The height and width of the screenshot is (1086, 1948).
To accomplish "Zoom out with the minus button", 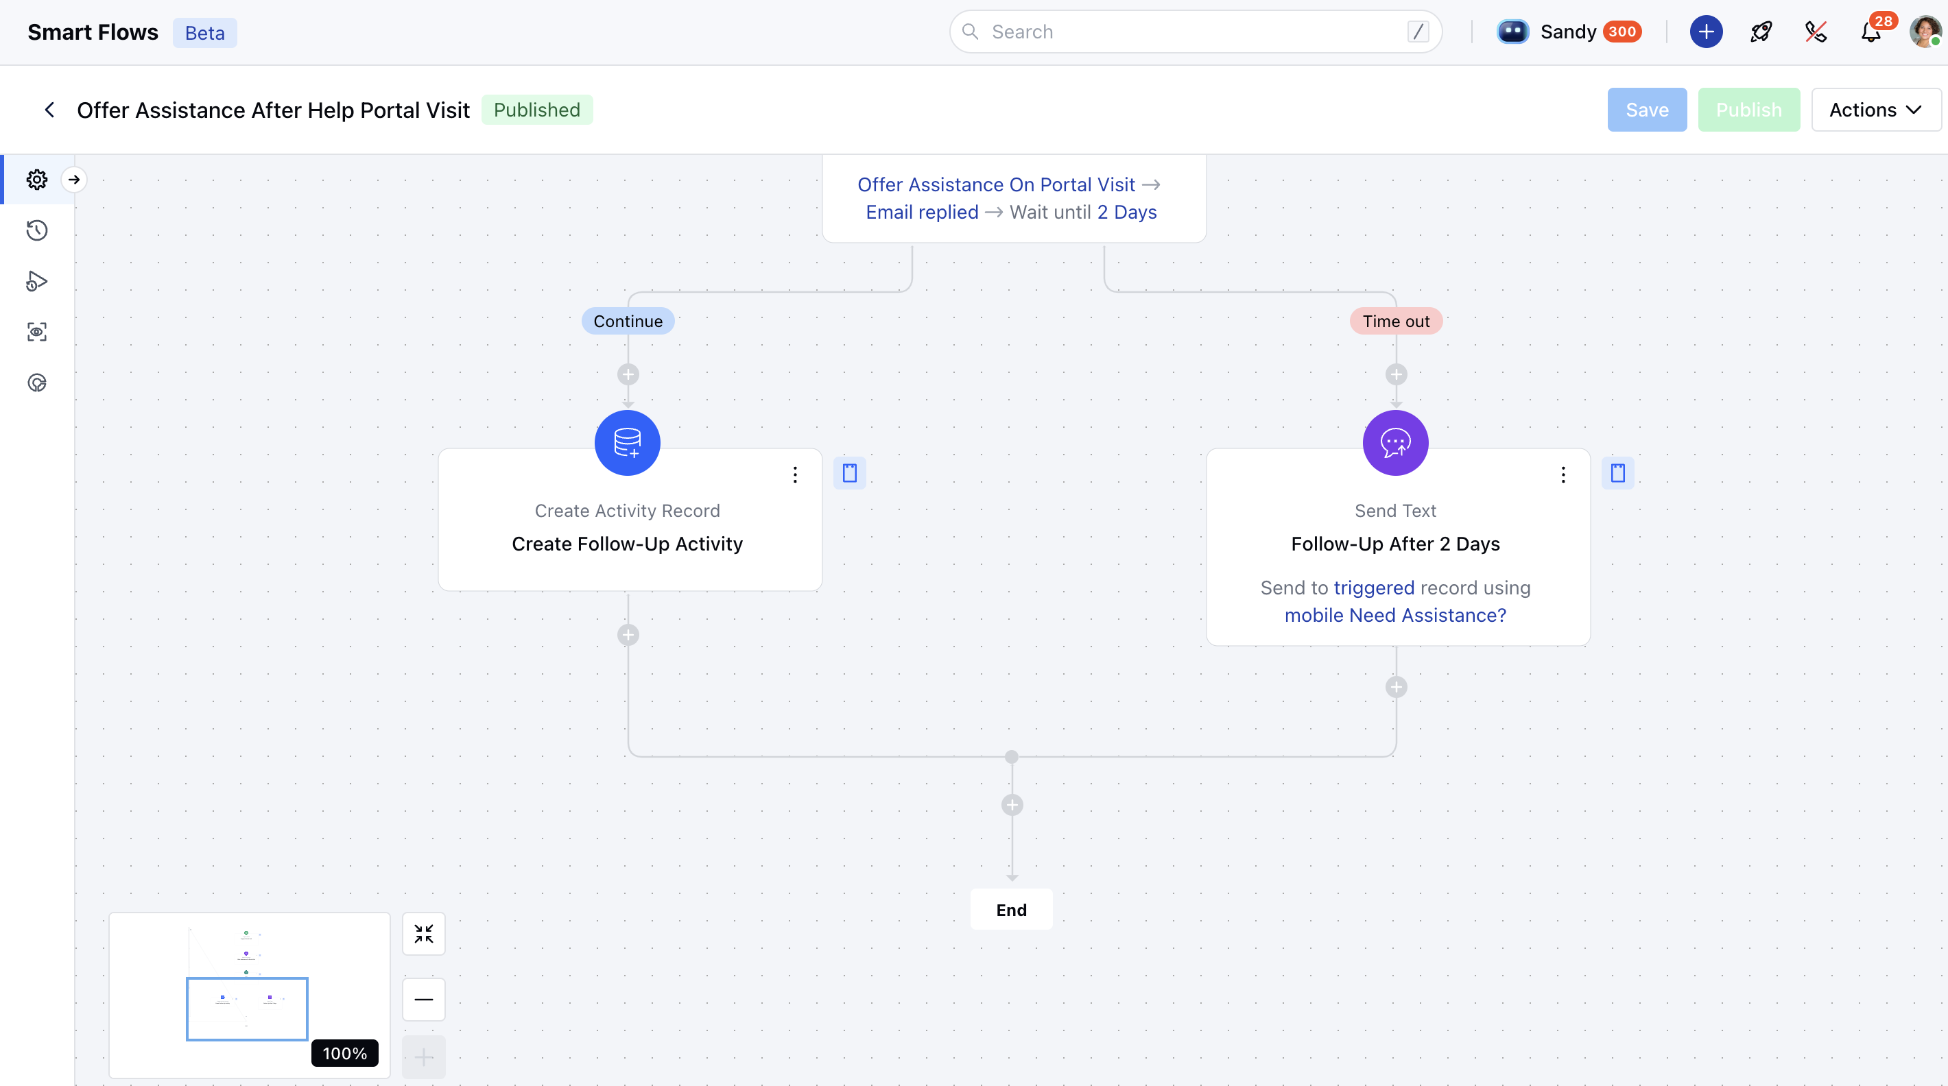I will 423,999.
